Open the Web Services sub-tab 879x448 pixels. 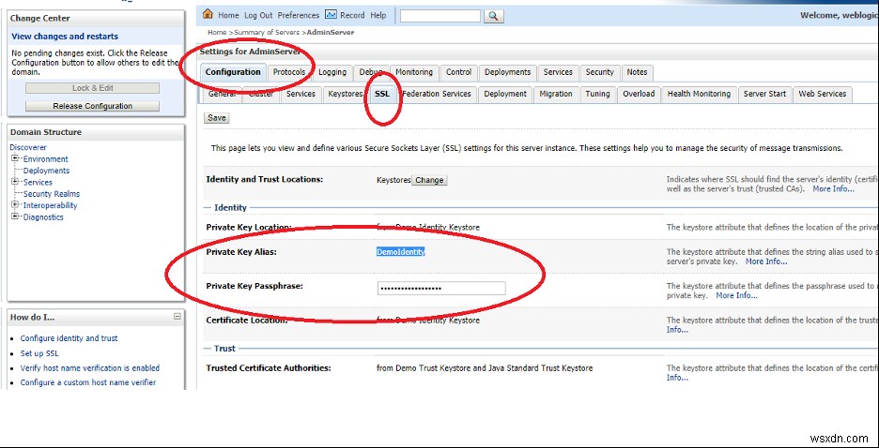[x=823, y=94]
